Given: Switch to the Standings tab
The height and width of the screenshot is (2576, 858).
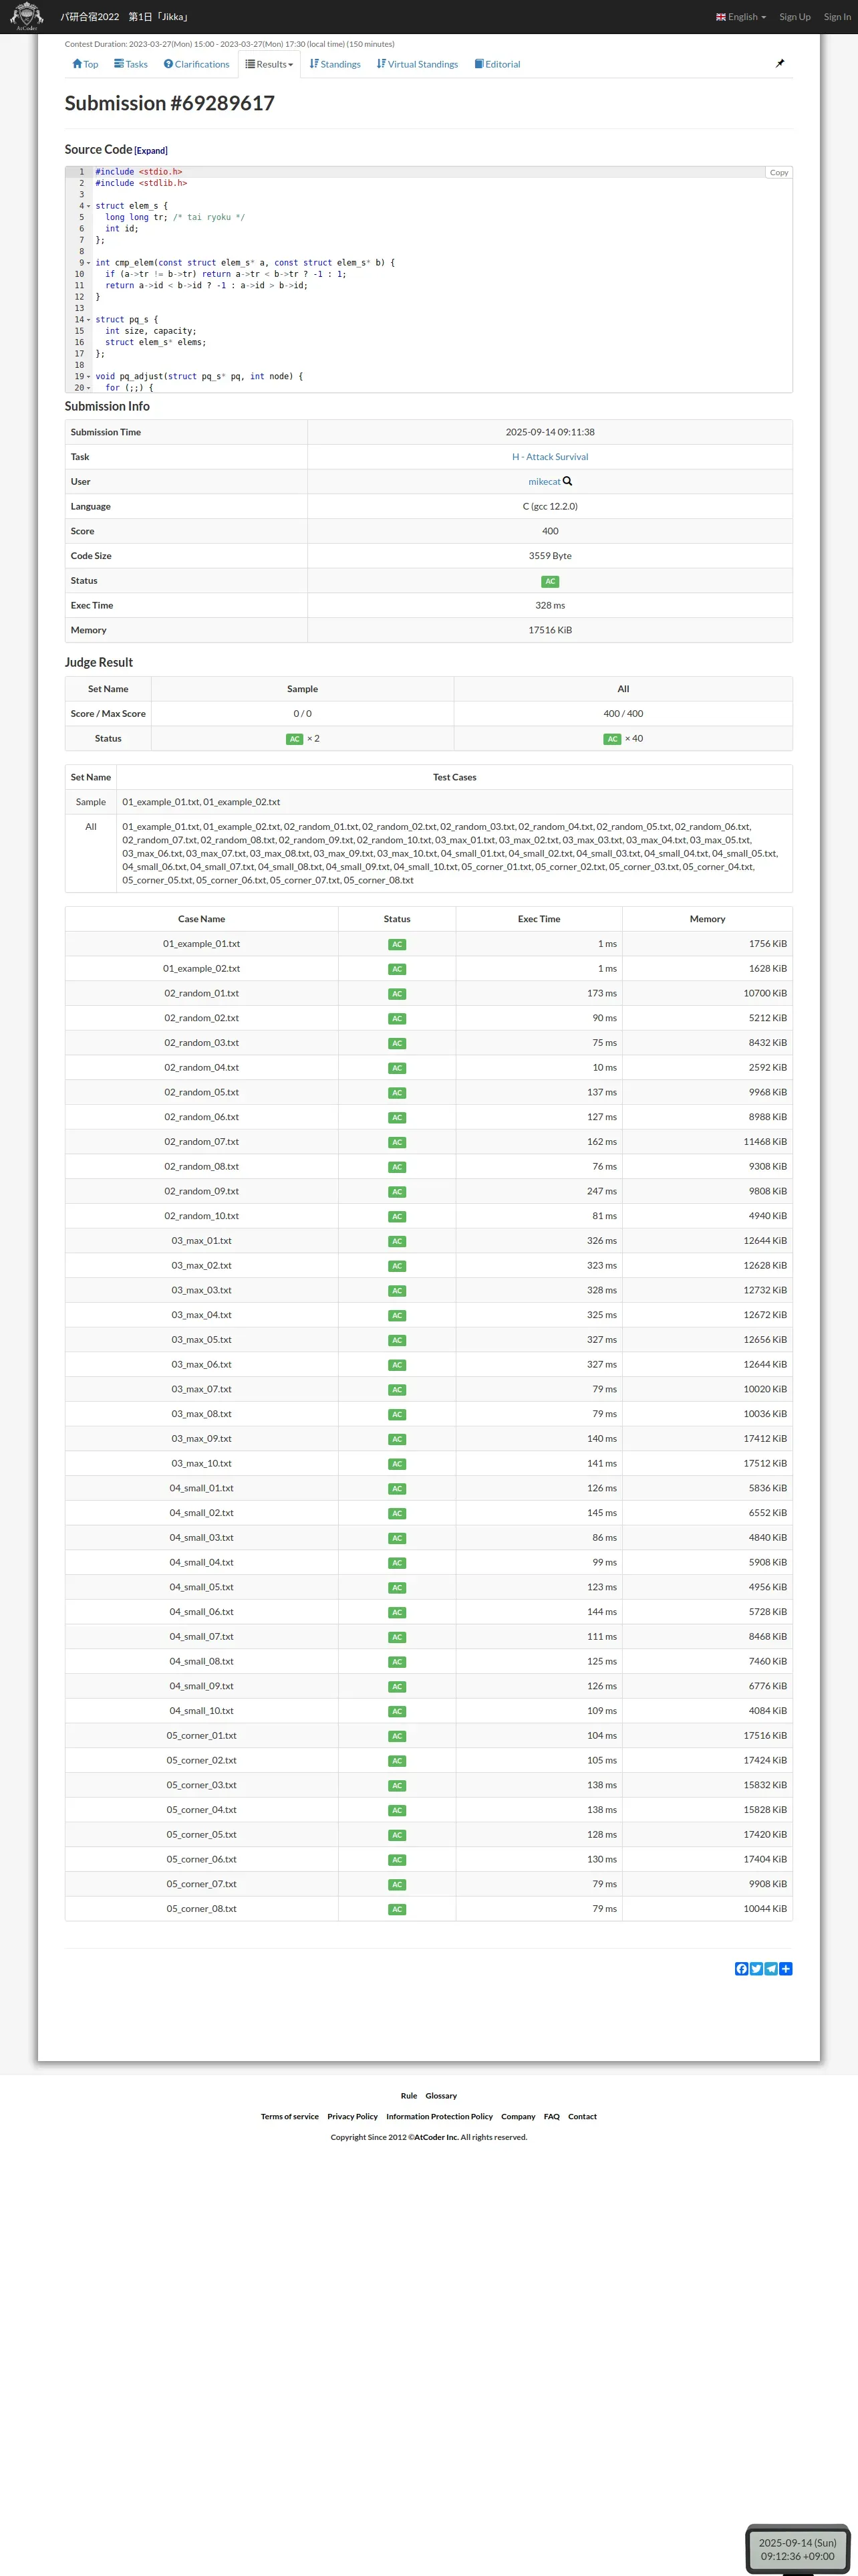Looking at the screenshot, I should (335, 64).
